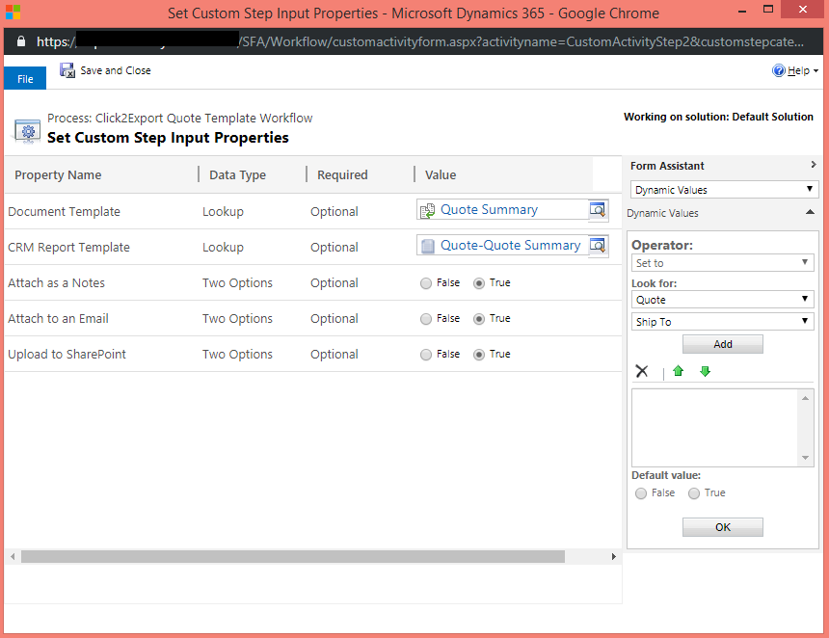829x638 pixels.
Task: Click the Add button
Action: [x=722, y=344]
